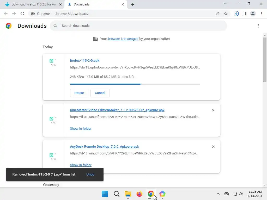Open AnyDesk Remote Desktop apk link

[104, 146]
